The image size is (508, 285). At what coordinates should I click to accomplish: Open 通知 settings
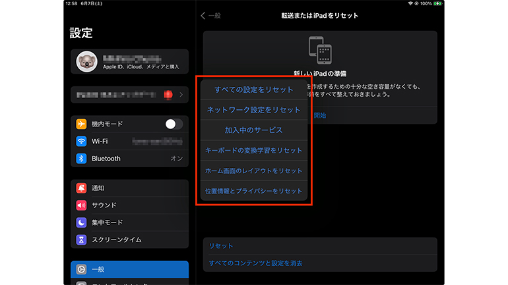[129, 188]
